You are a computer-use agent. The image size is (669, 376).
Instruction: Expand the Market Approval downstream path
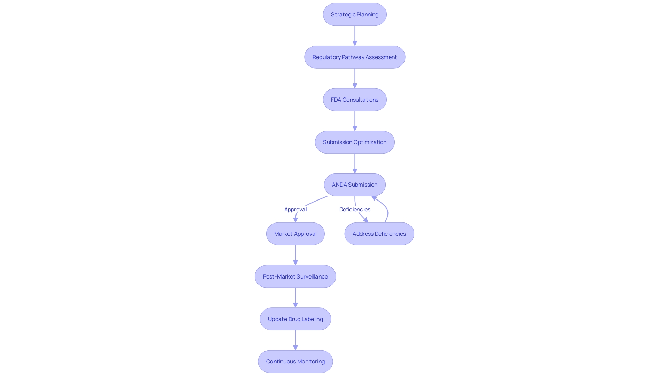(x=295, y=234)
